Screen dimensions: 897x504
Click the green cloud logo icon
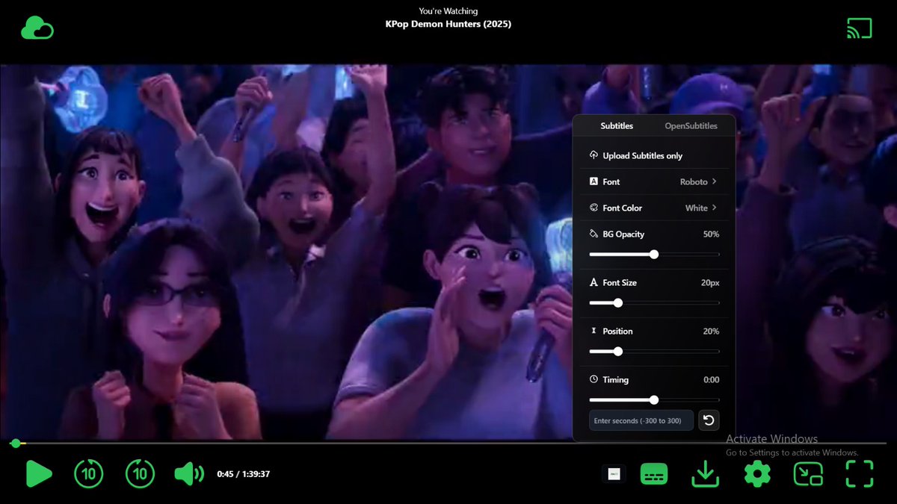(37, 28)
